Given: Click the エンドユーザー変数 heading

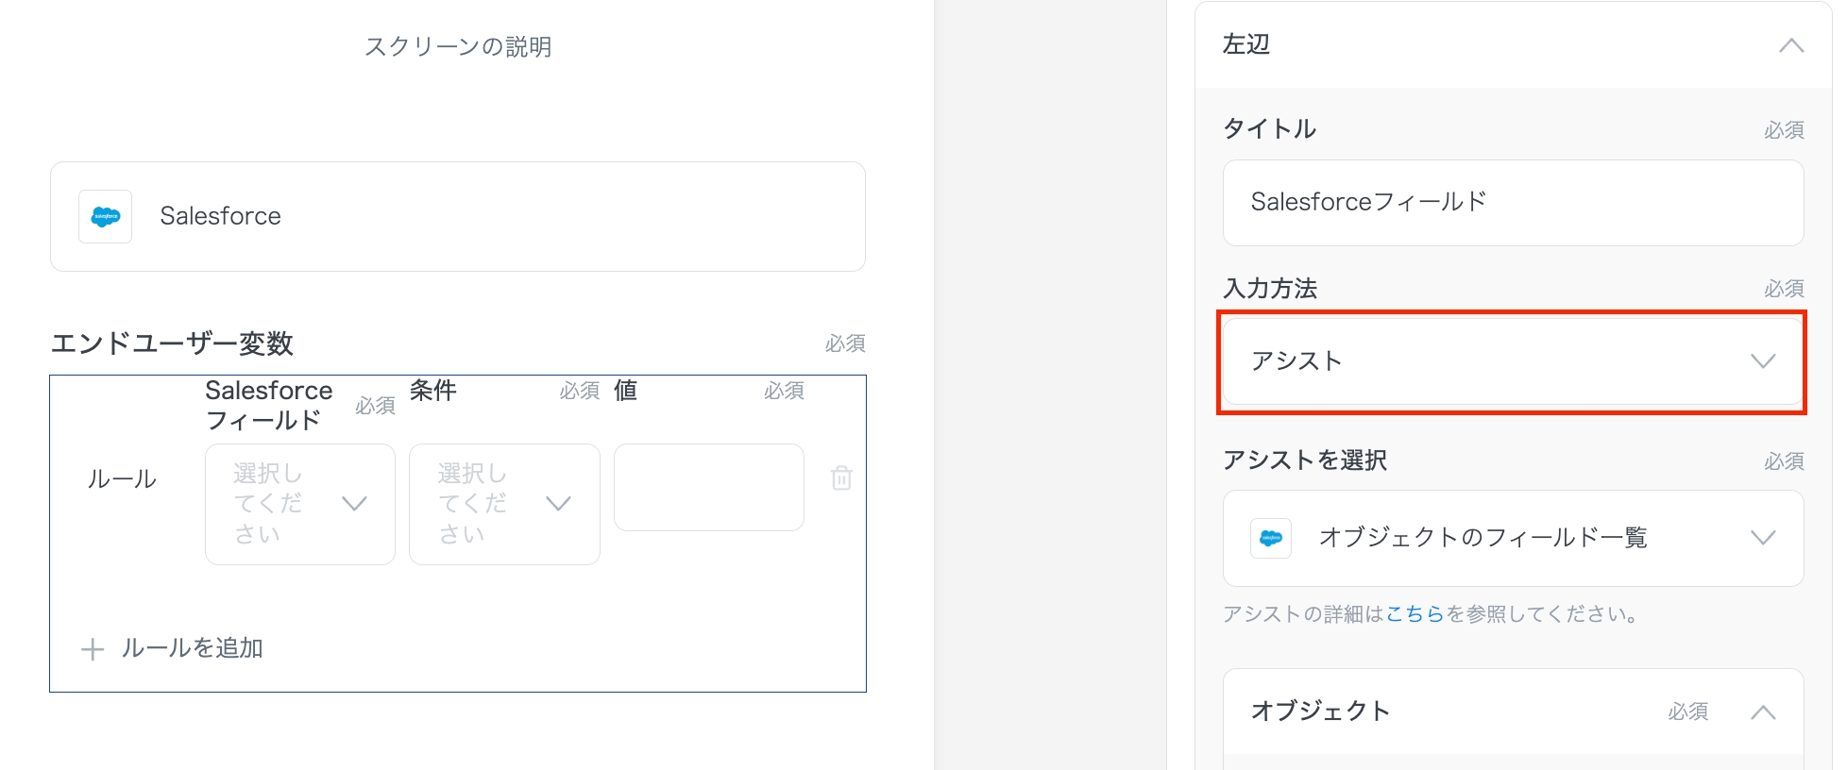Looking at the screenshot, I should click(172, 343).
